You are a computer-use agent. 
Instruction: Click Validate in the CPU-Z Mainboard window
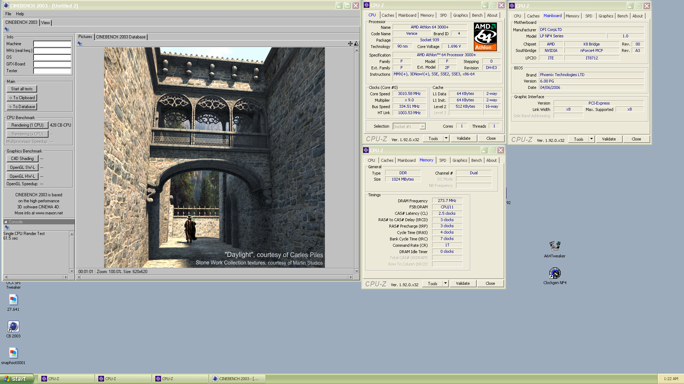[x=608, y=139]
